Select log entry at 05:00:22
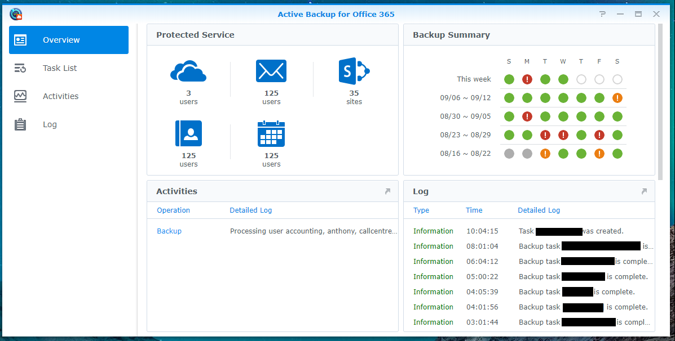This screenshot has height=341, width=675. [x=529, y=277]
